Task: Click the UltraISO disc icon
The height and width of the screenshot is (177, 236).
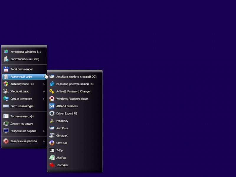Action: tap(52, 143)
